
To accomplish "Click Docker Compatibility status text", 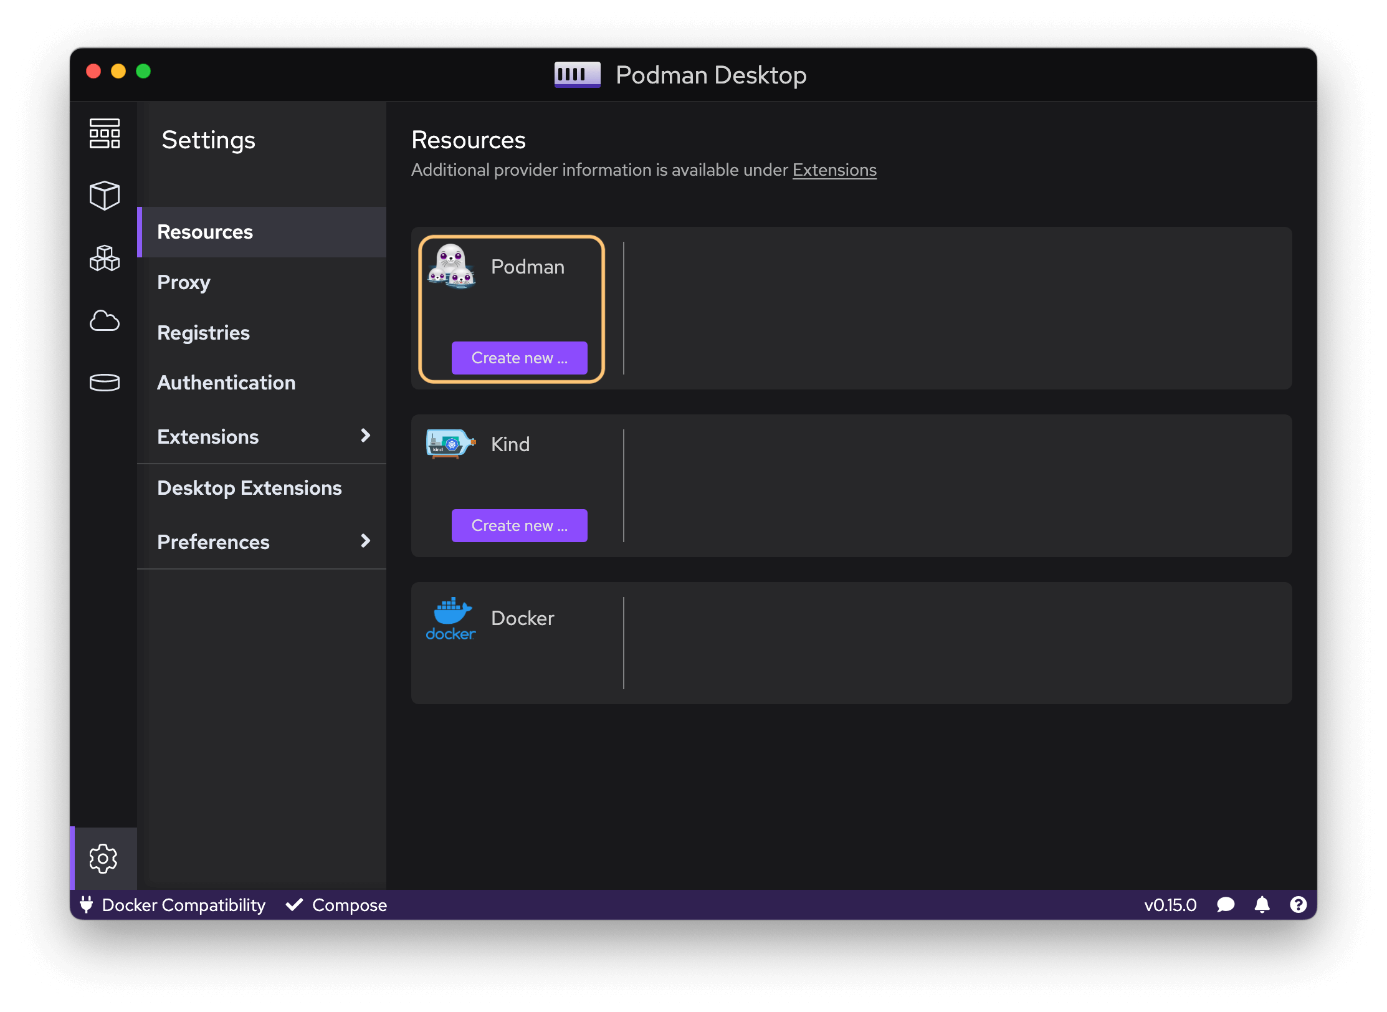I will [x=183, y=905].
